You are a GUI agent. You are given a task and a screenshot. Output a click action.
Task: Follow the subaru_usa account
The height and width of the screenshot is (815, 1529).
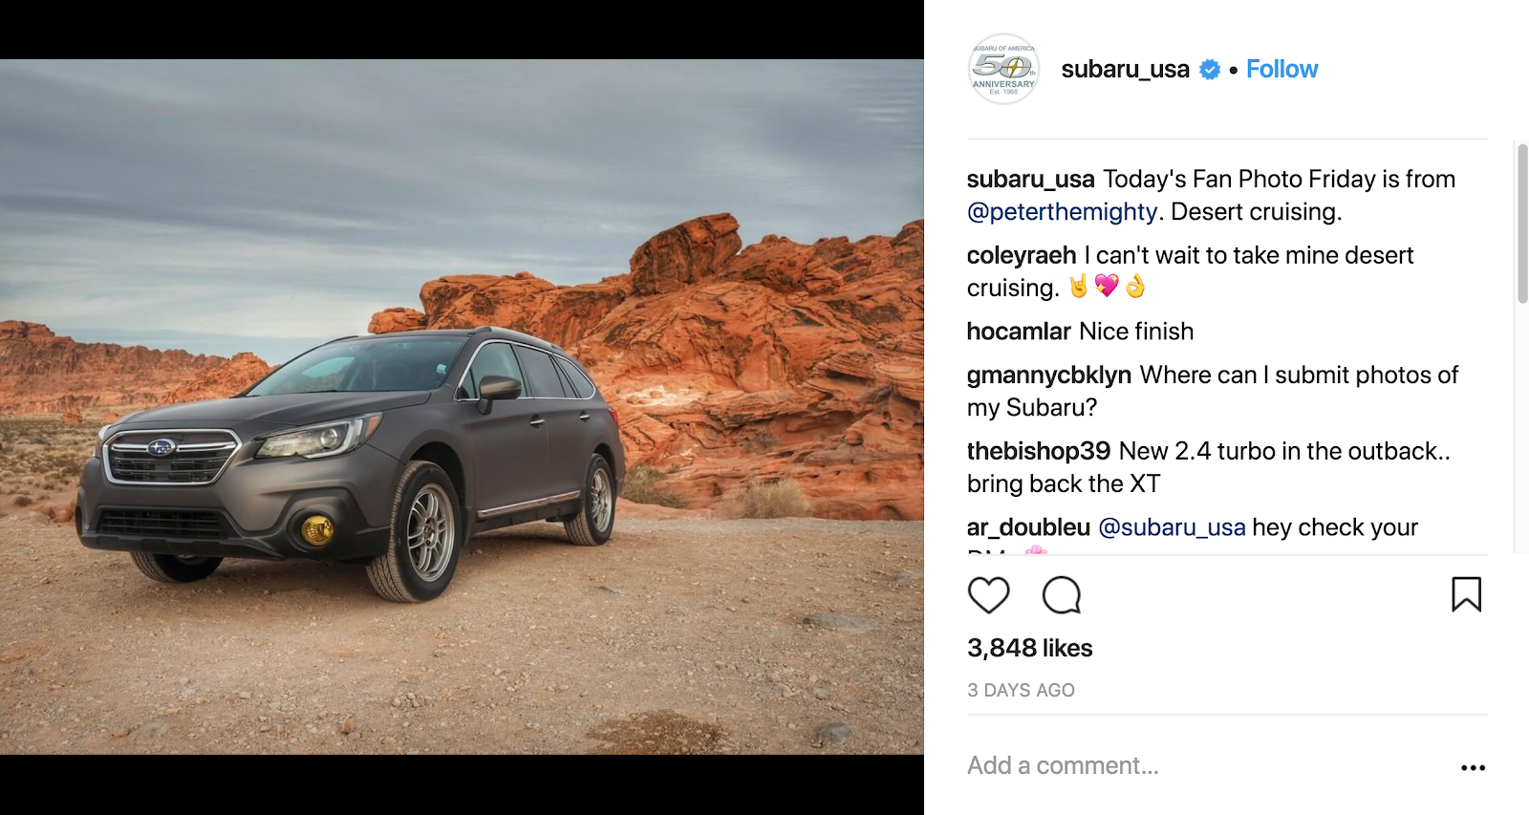click(1281, 69)
